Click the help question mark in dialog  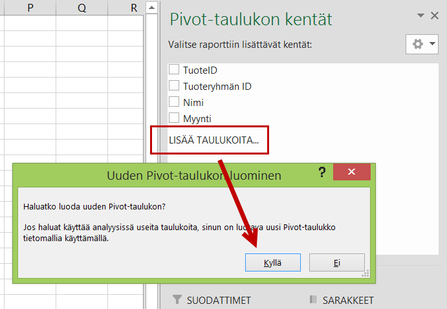click(x=322, y=173)
